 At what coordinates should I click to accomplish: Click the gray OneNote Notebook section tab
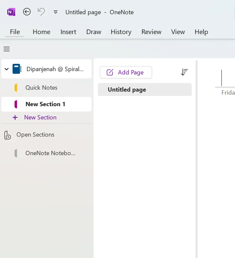(x=16, y=153)
